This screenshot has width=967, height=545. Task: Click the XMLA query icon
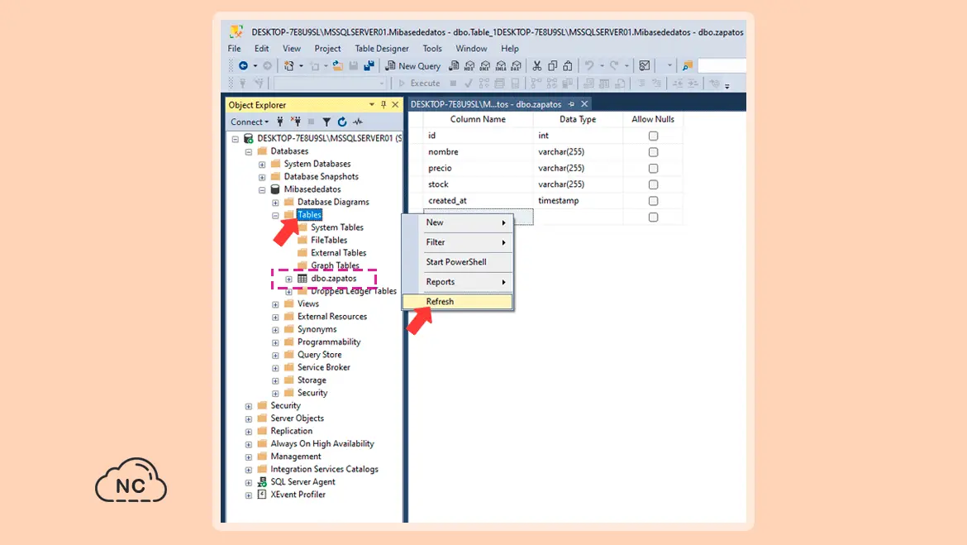(x=500, y=65)
